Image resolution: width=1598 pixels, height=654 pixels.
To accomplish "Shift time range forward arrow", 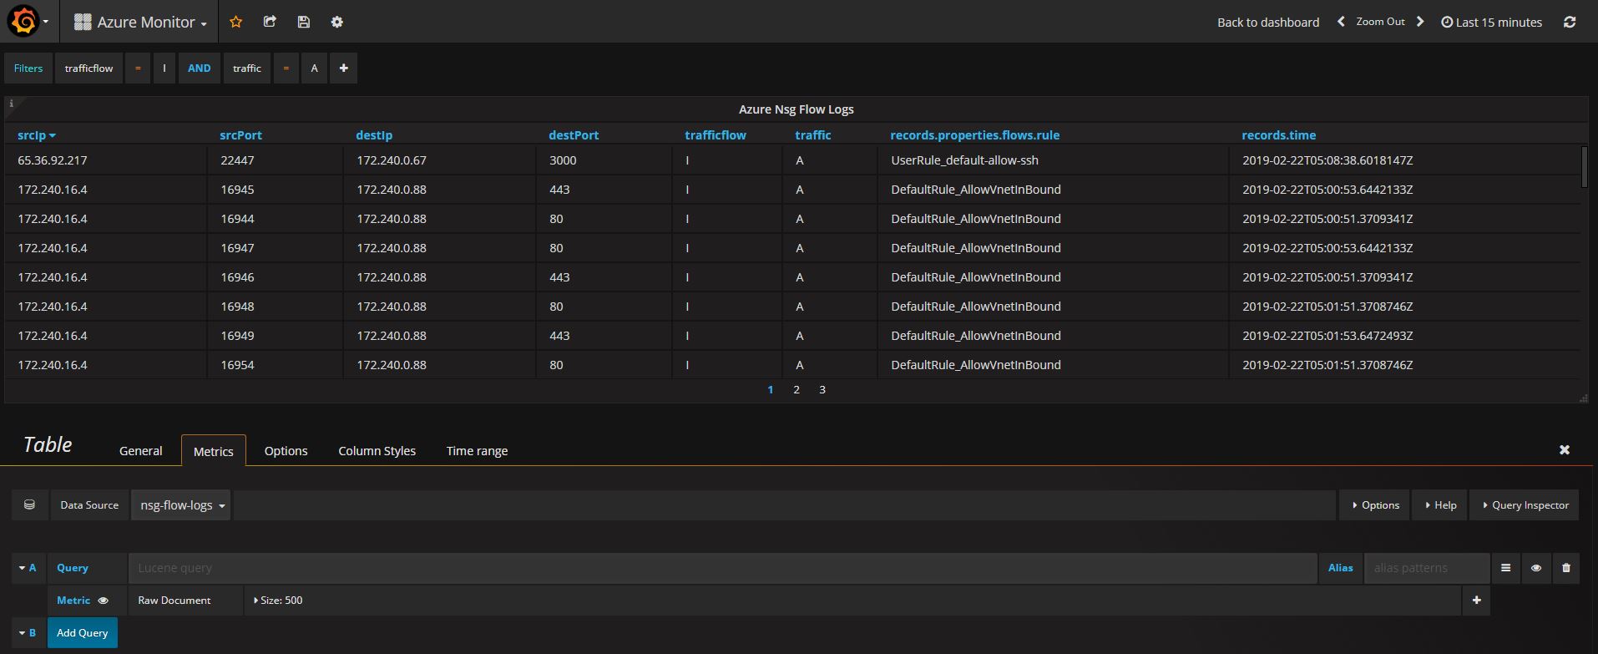I will [1419, 22].
